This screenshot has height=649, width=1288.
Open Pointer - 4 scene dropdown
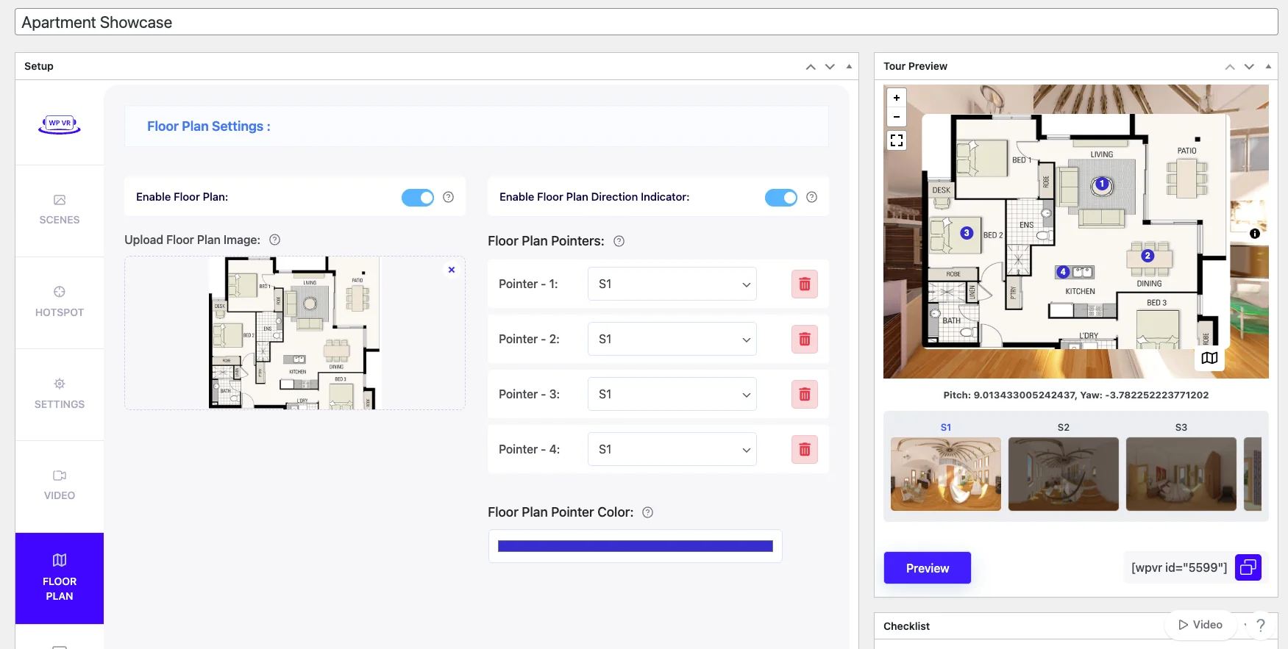[x=672, y=449]
